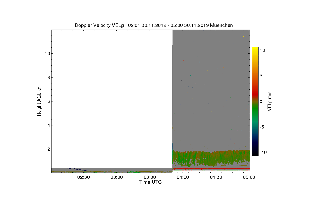Click the 02:30 time tick label
This screenshot has height=206, width=309.
(x=83, y=177)
